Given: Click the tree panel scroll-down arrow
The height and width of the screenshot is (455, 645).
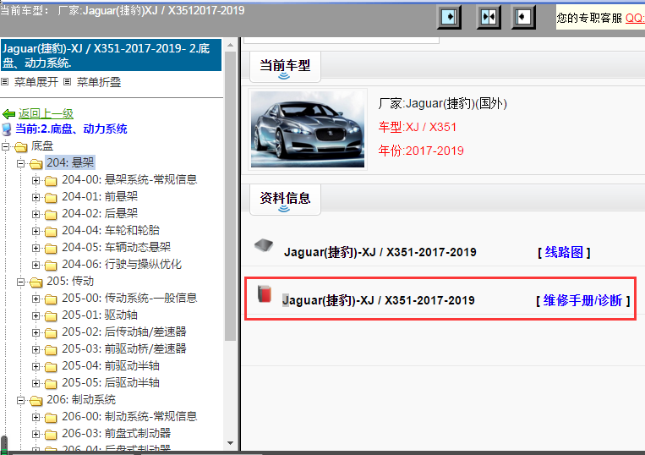Looking at the screenshot, I should coord(230,443).
